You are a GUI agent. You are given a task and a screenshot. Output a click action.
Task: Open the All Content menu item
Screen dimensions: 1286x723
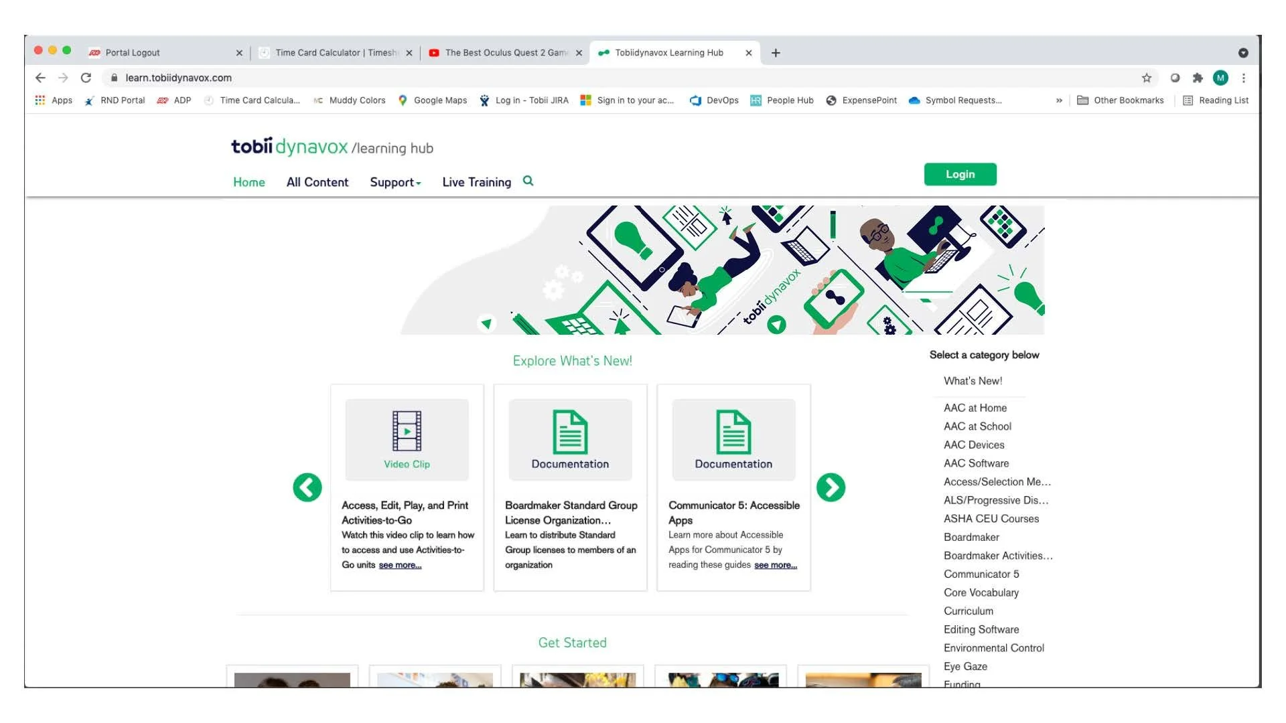click(317, 182)
